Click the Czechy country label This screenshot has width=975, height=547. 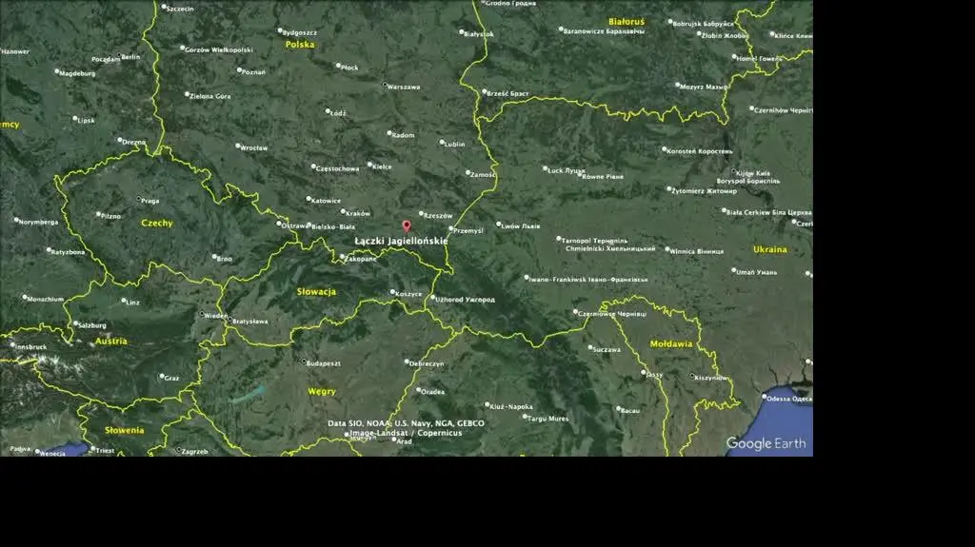coord(157,224)
